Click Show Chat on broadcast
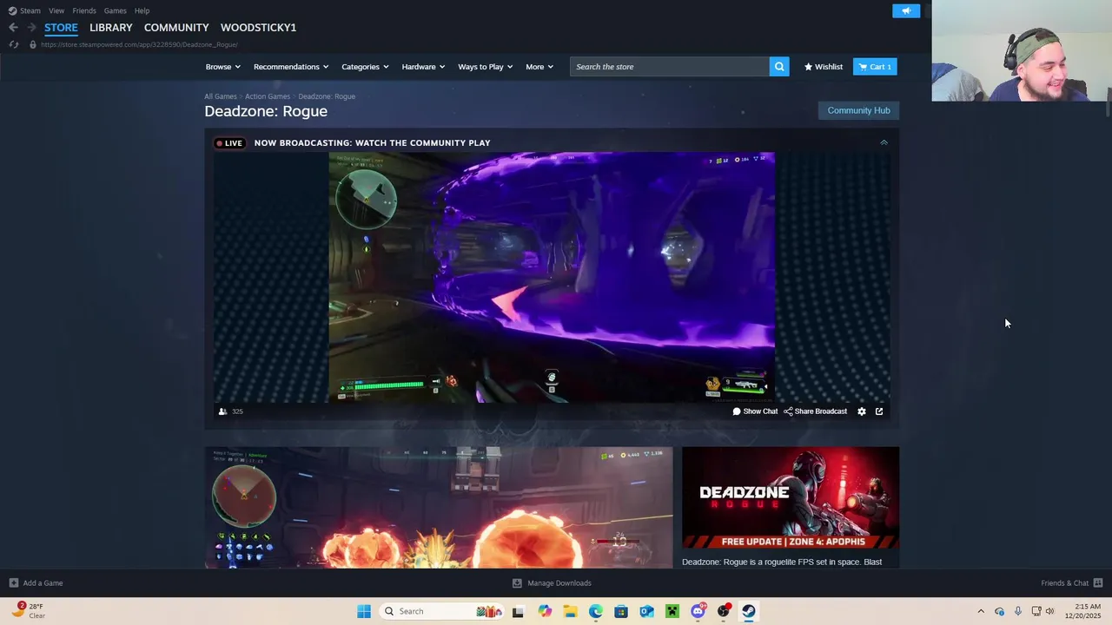The height and width of the screenshot is (625, 1112). (755, 411)
